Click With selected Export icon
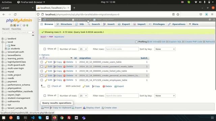Screen dimensions: 216x121 (x=115, y=86)
